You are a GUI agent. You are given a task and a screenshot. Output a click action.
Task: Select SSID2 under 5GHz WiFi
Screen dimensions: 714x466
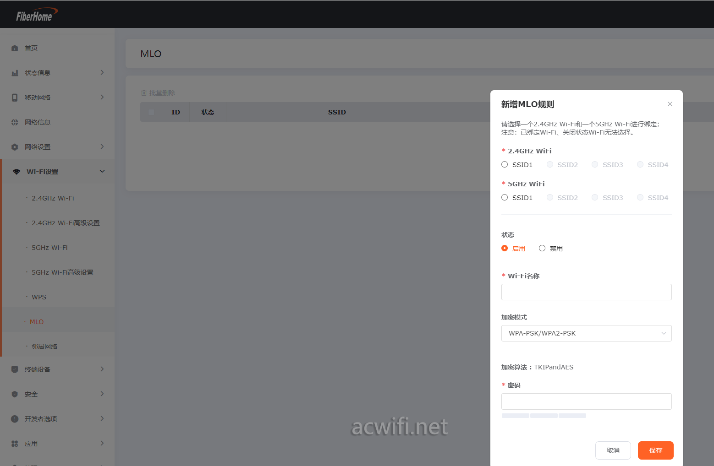(550, 197)
